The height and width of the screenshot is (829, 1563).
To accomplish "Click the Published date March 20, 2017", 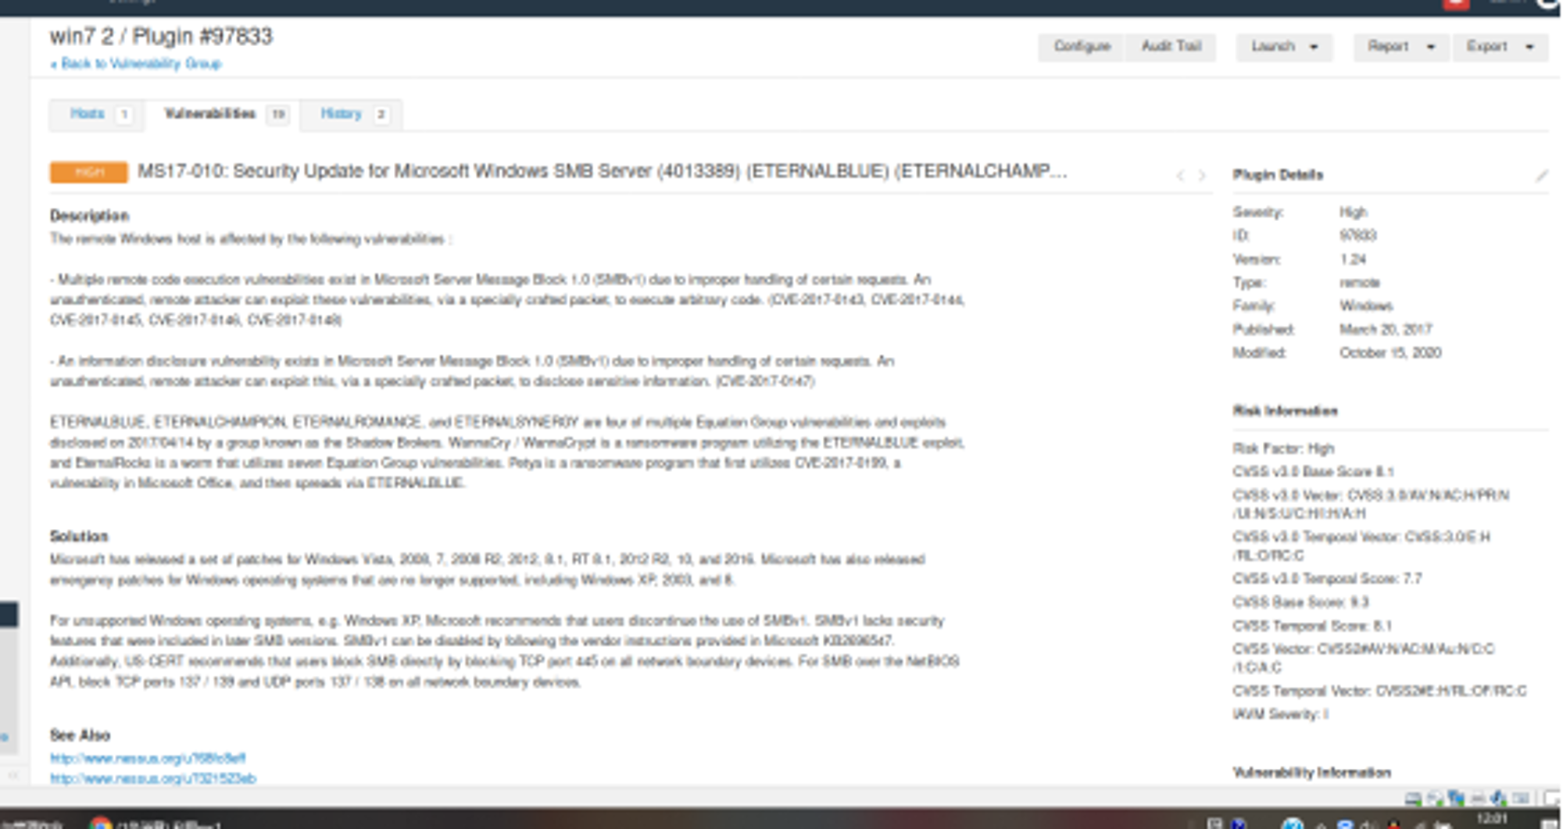I will (1386, 330).
